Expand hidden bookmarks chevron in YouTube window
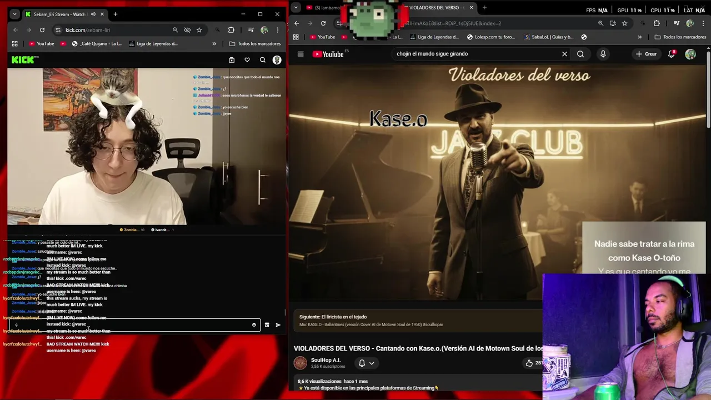 point(640,37)
